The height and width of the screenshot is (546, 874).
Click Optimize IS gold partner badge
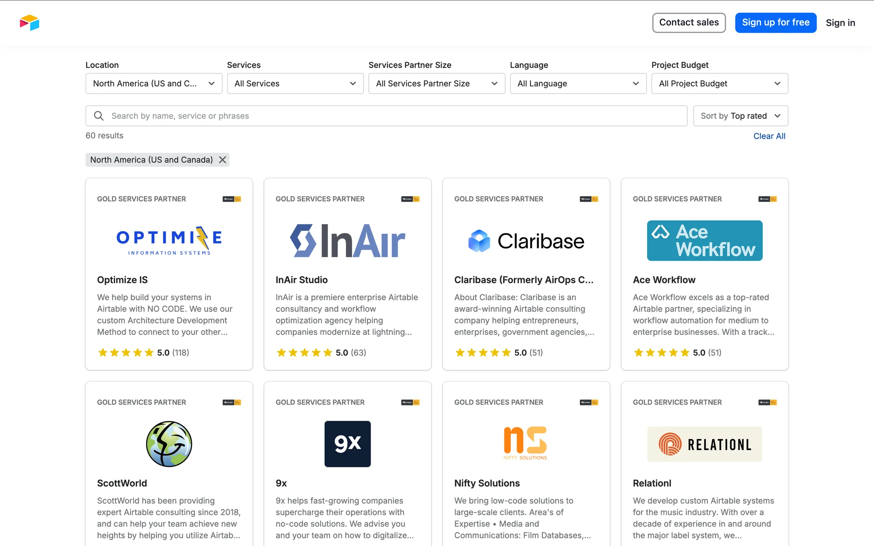(232, 199)
